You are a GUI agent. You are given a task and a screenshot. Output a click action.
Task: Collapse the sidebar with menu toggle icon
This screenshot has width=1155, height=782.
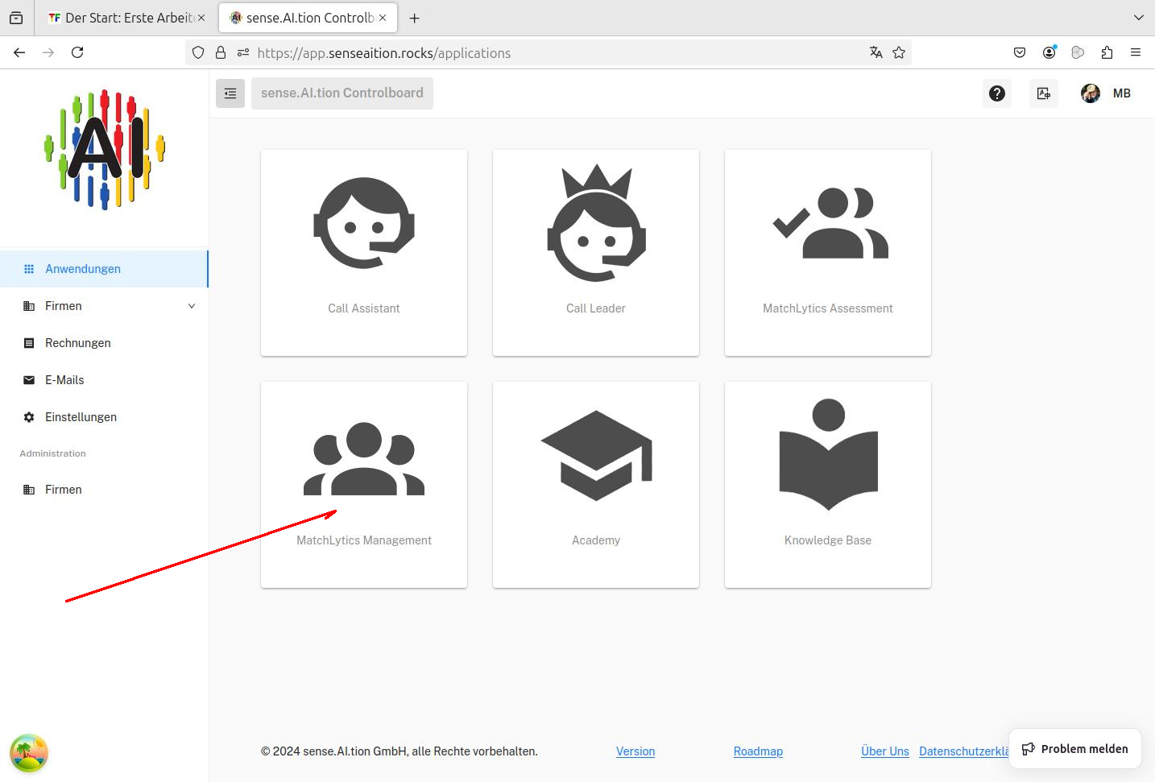[x=230, y=93]
